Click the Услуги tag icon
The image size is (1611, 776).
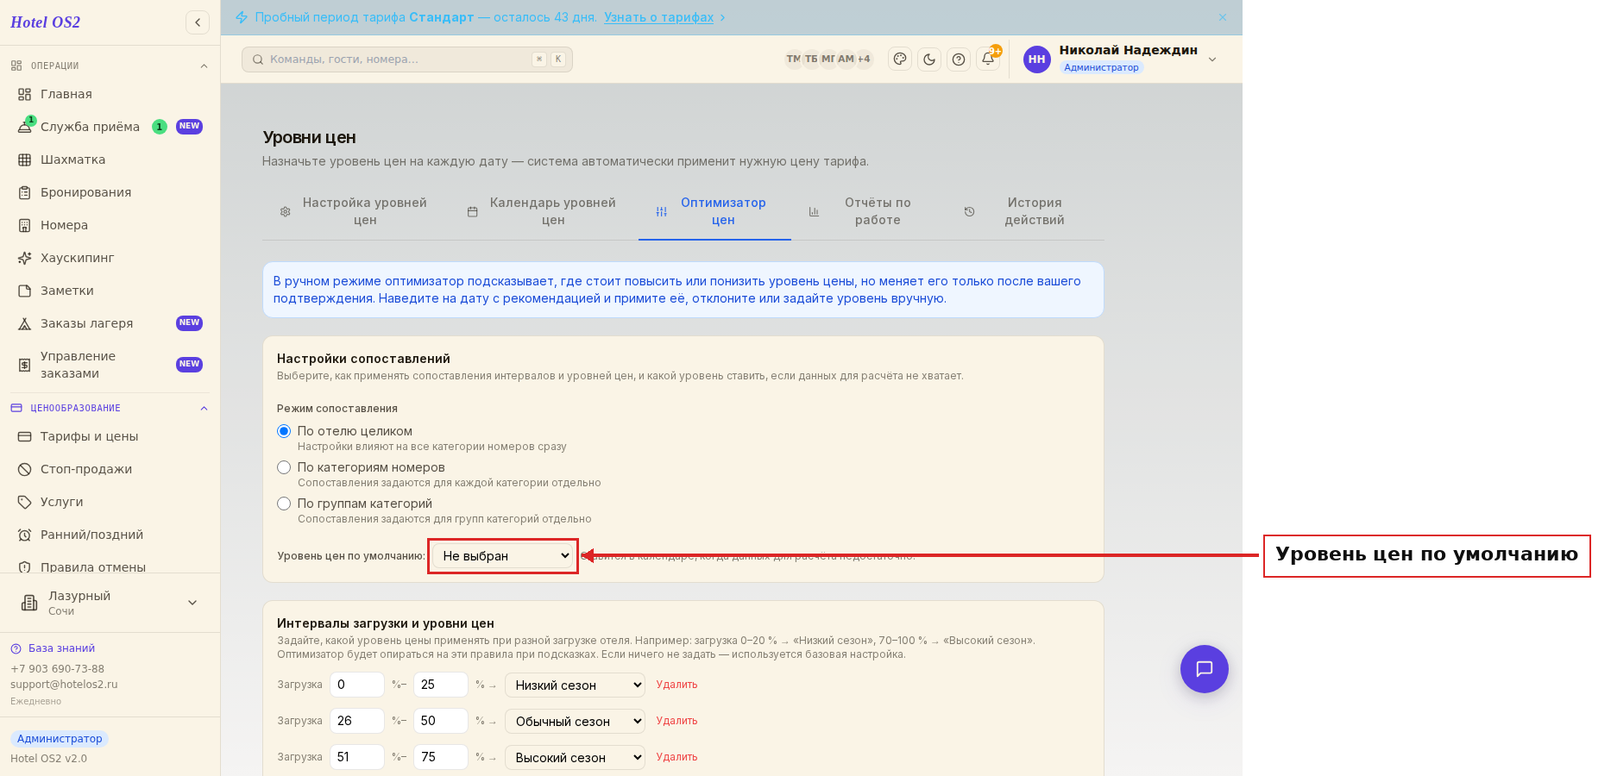25,502
